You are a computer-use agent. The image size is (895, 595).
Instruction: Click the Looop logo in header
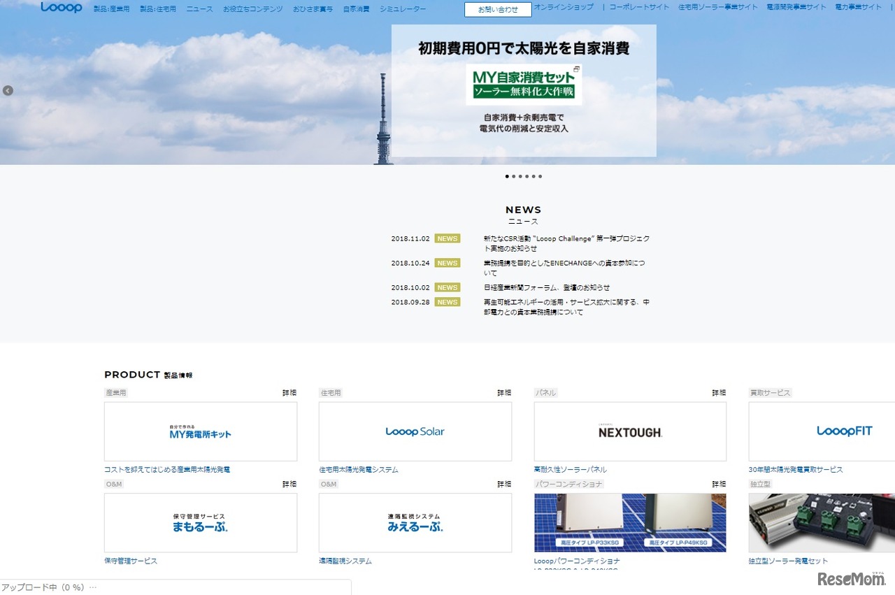tap(62, 8)
